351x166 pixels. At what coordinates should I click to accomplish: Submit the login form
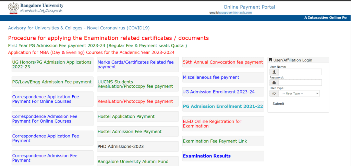[x=278, y=104]
